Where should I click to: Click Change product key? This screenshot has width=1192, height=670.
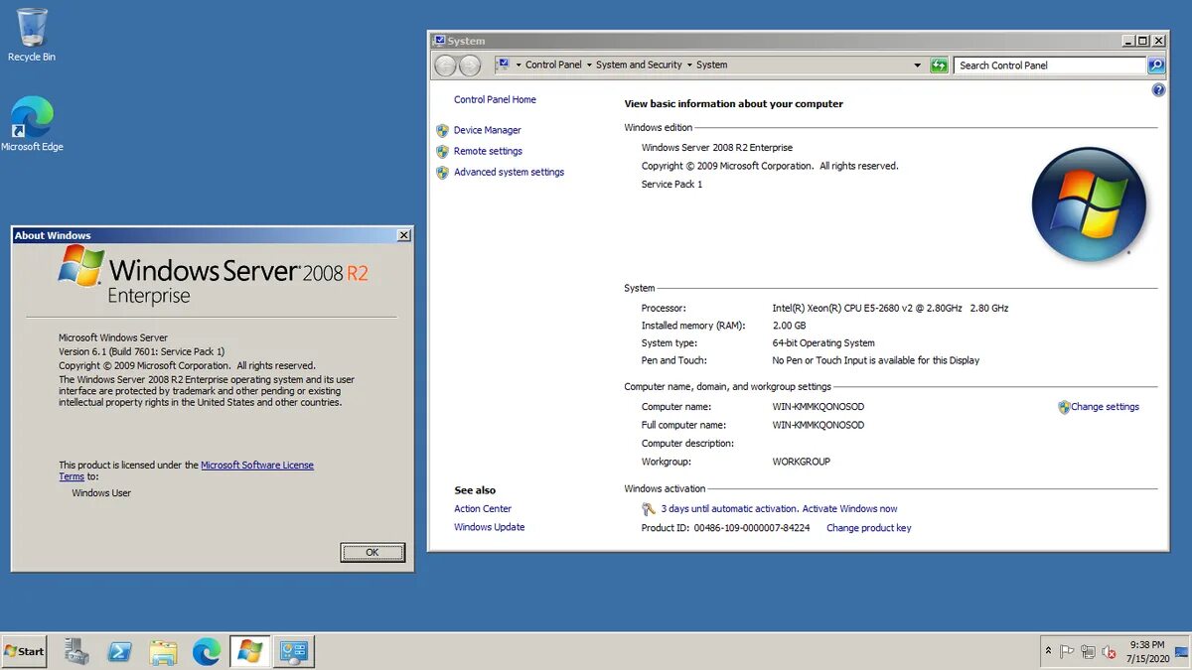(868, 528)
